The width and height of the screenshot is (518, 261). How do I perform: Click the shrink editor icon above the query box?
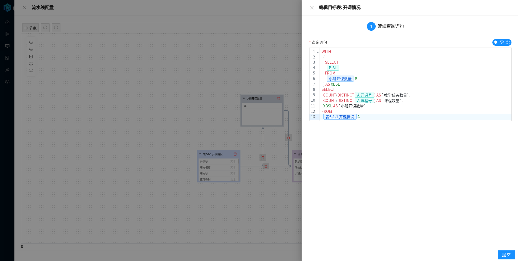508,42
